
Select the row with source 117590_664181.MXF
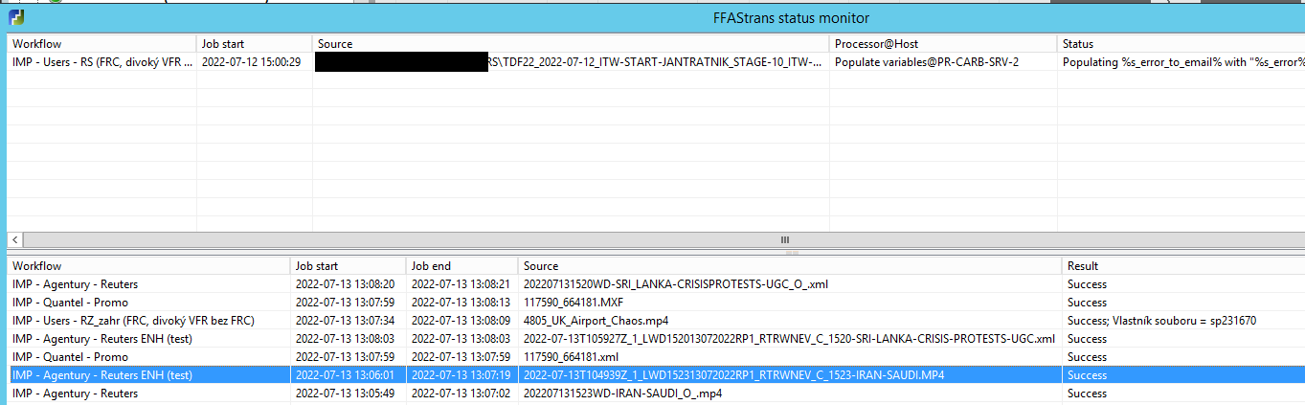(656, 303)
